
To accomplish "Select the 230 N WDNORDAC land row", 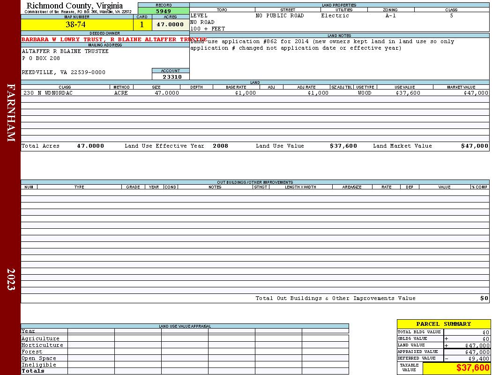I will 255,93.
